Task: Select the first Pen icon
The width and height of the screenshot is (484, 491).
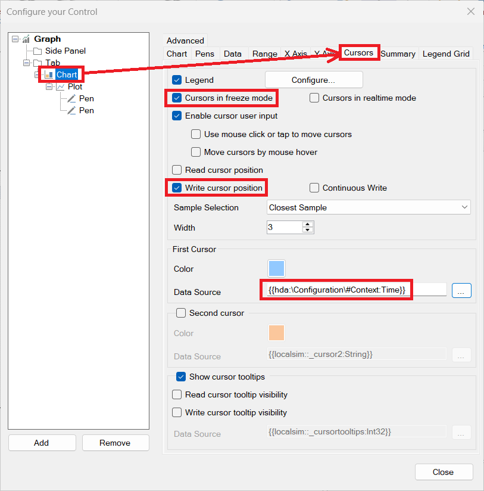Action: coord(71,99)
